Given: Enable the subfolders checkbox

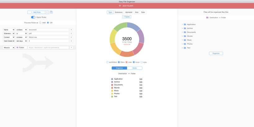Looking at the screenshot, I should pos(107,62).
